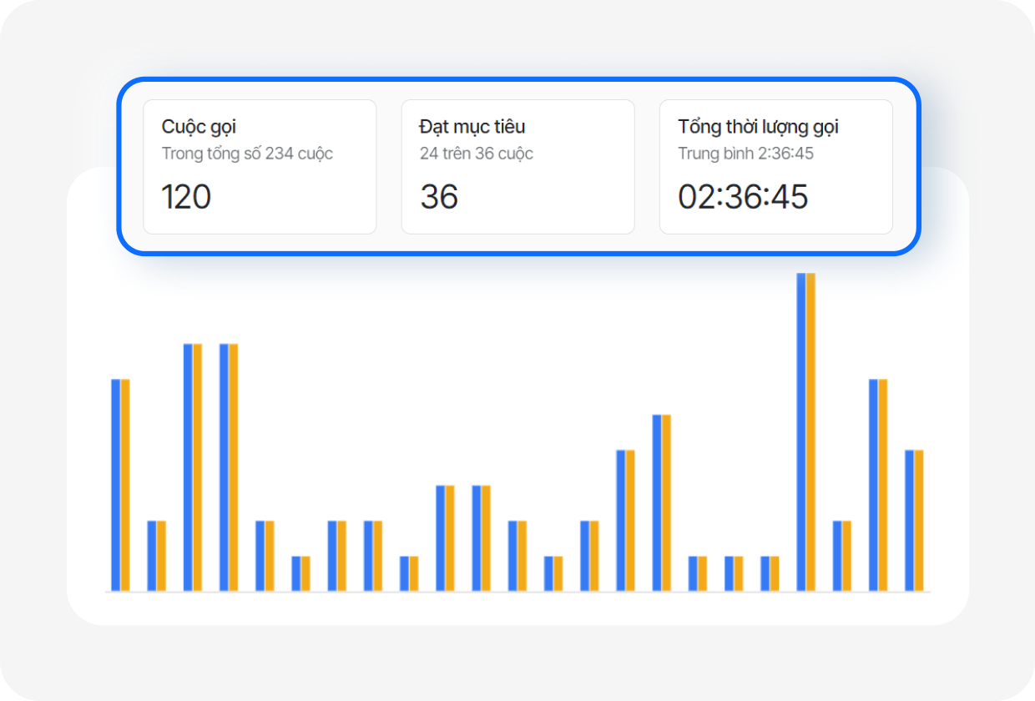Click the last orange bar on chart's right
The width and height of the screenshot is (1035, 701).
pyautogui.click(x=919, y=521)
